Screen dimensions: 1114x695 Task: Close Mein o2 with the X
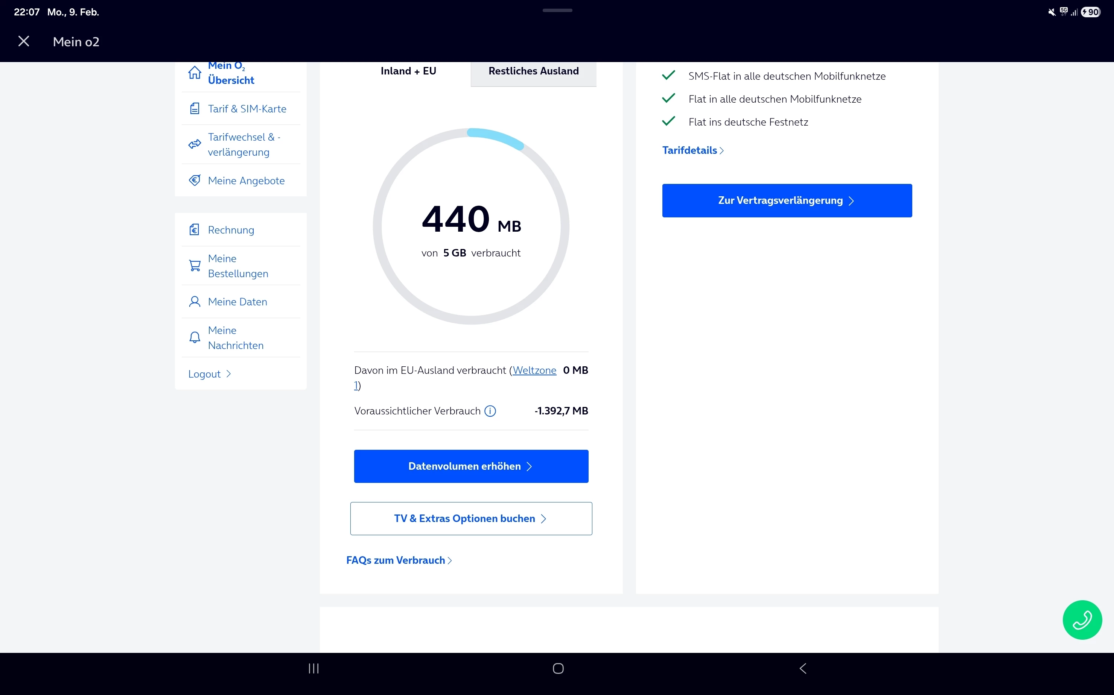click(24, 41)
